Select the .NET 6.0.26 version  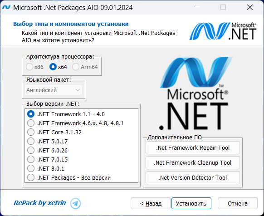click(x=47, y=151)
